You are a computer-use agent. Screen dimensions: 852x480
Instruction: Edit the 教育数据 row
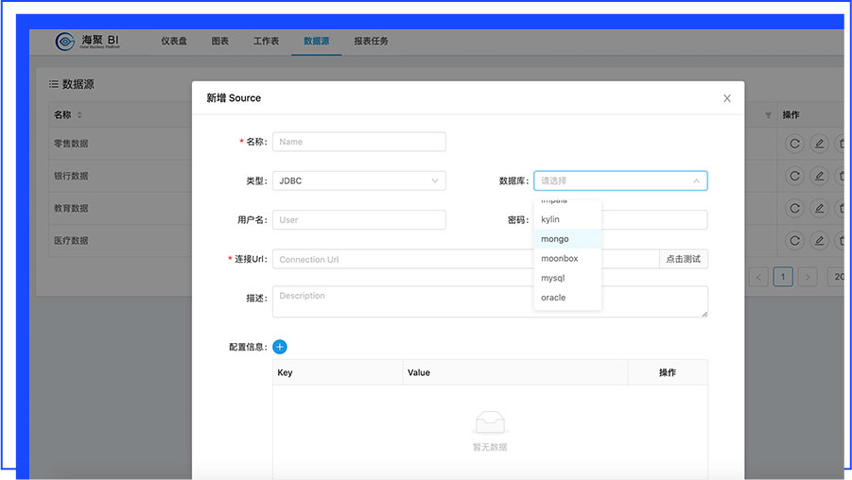click(819, 208)
